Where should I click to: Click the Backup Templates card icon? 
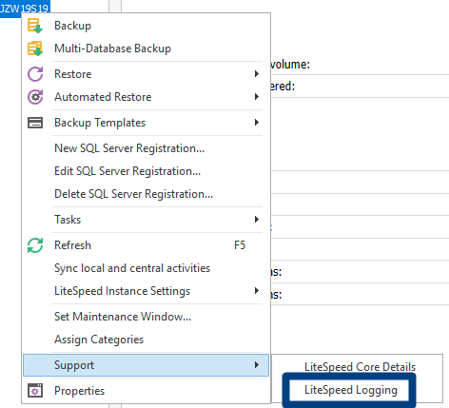[35, 123]
